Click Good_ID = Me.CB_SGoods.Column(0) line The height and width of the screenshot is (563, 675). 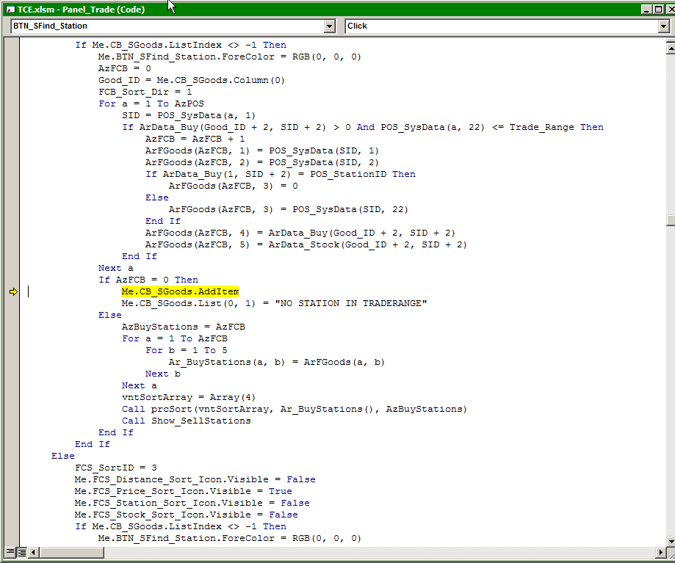point(192,80)
